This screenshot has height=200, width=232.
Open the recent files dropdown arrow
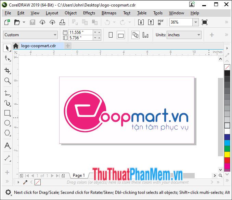(x=24, y=22)
